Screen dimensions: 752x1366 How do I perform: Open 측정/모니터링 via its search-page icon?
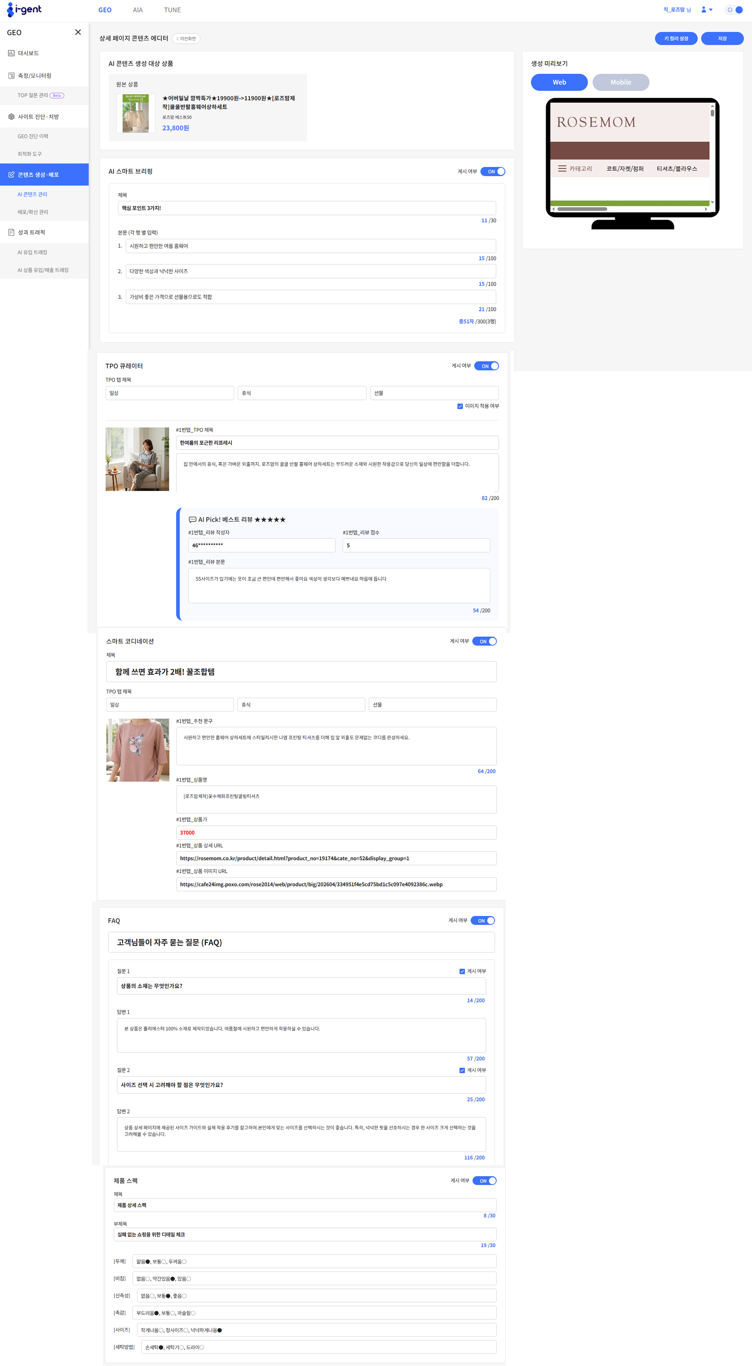pos(11,76)
